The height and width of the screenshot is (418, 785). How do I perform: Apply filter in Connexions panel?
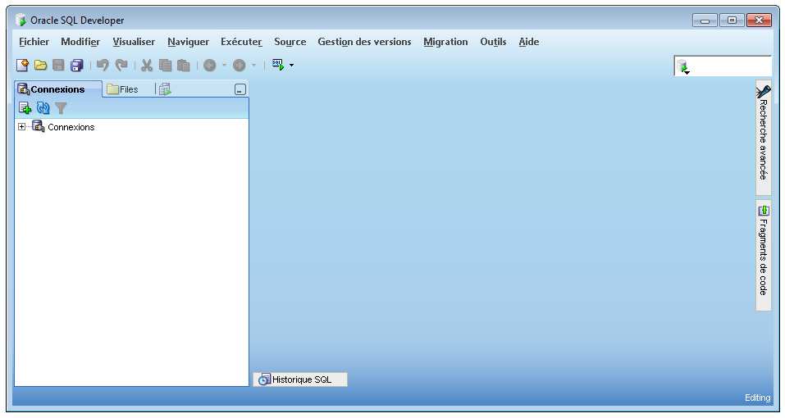click(61, 108)
